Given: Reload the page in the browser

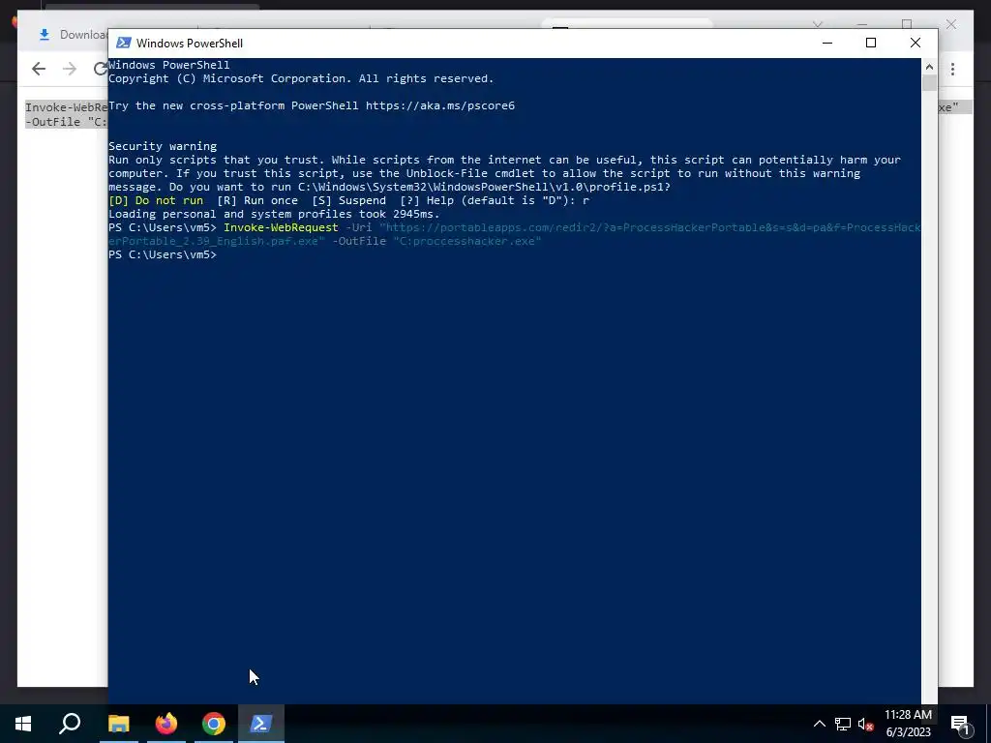Looking at the screenshot, I should pos(100,69).
